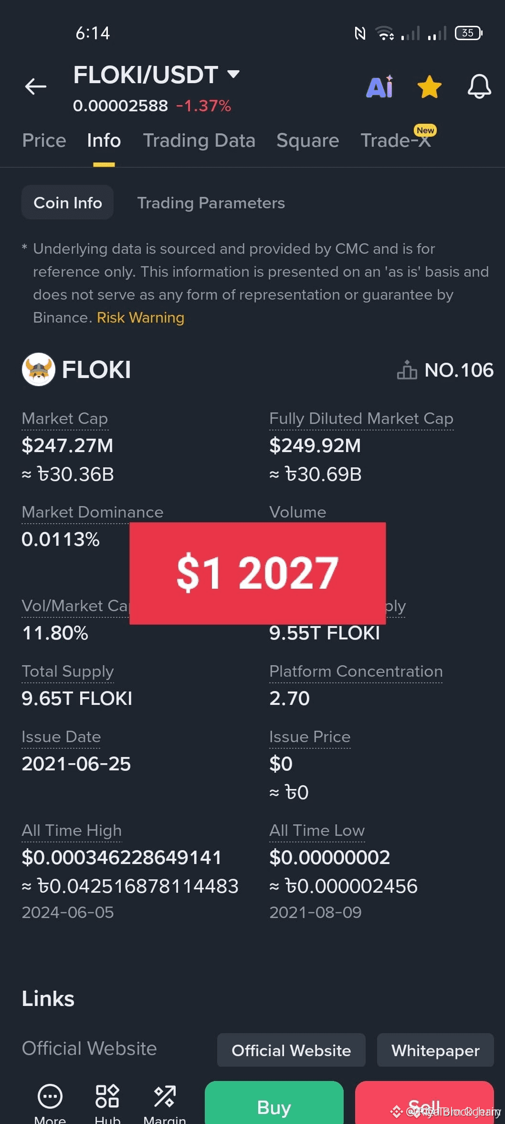The height and width of the screenshot is (1124, 505).
Task: Click the FLOKI coin logo
Action: tap(39, 369)
